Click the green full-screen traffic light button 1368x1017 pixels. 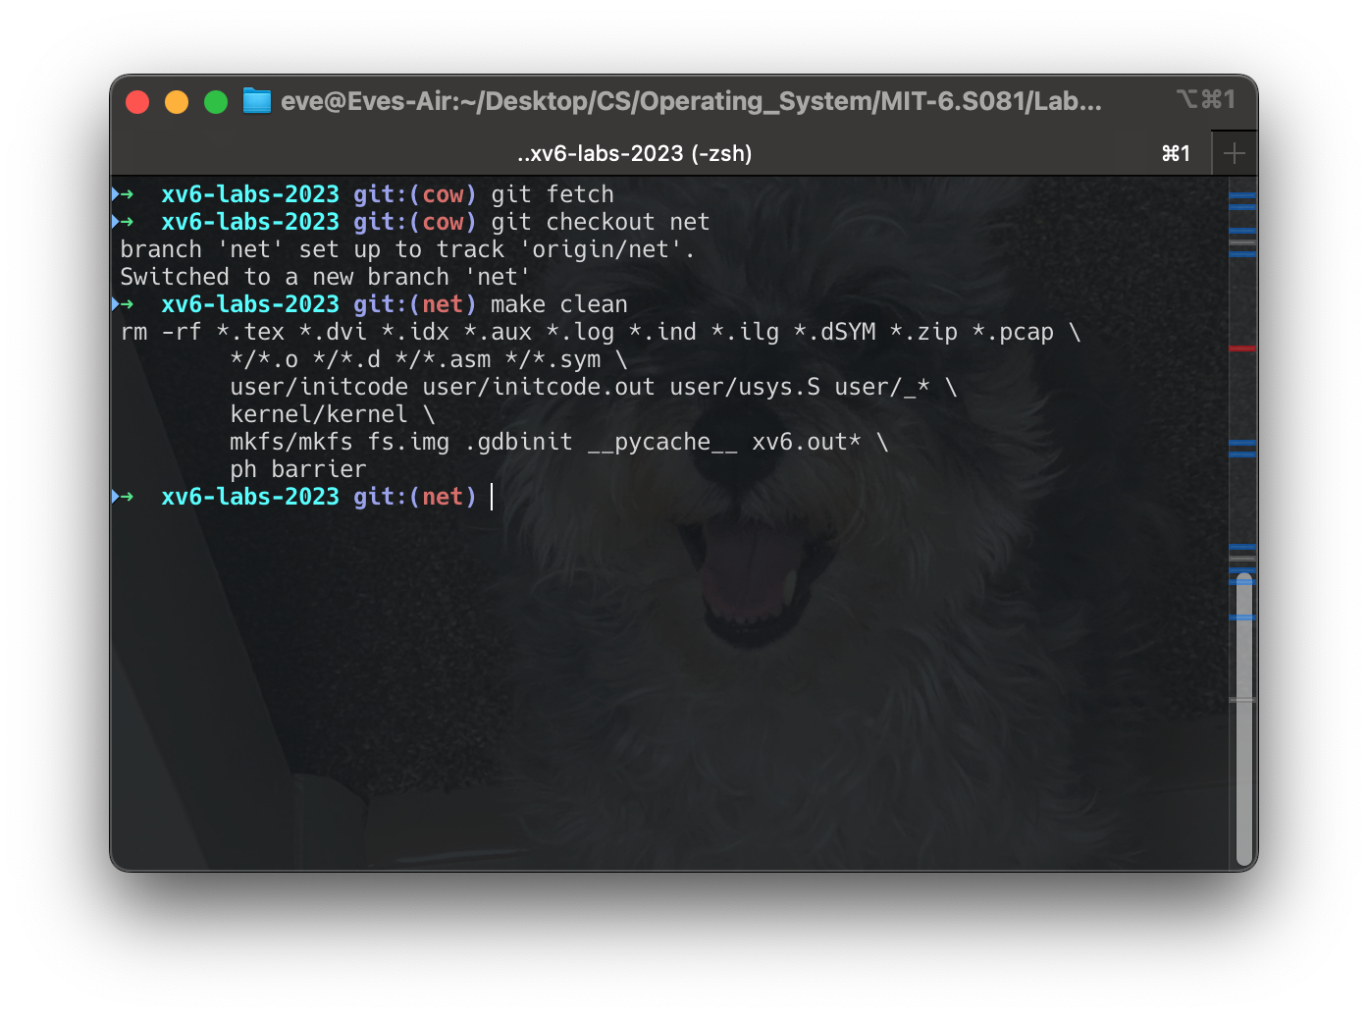(x=216, y=101)
